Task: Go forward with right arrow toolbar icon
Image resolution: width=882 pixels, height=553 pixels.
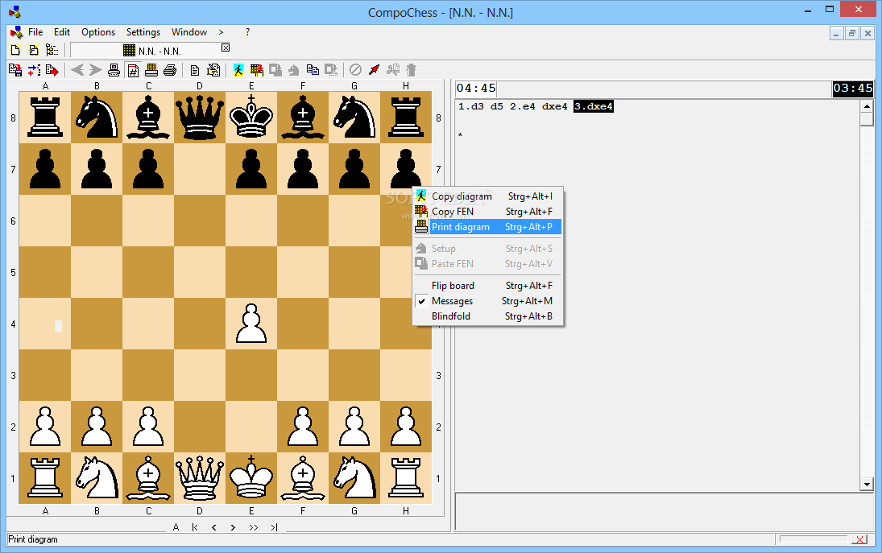Action: pos(96,70)
